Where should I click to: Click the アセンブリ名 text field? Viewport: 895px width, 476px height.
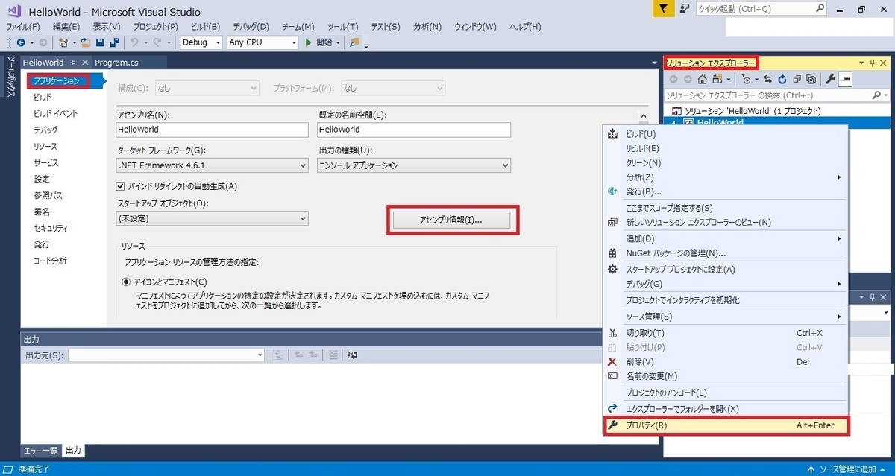pos(213,130)
